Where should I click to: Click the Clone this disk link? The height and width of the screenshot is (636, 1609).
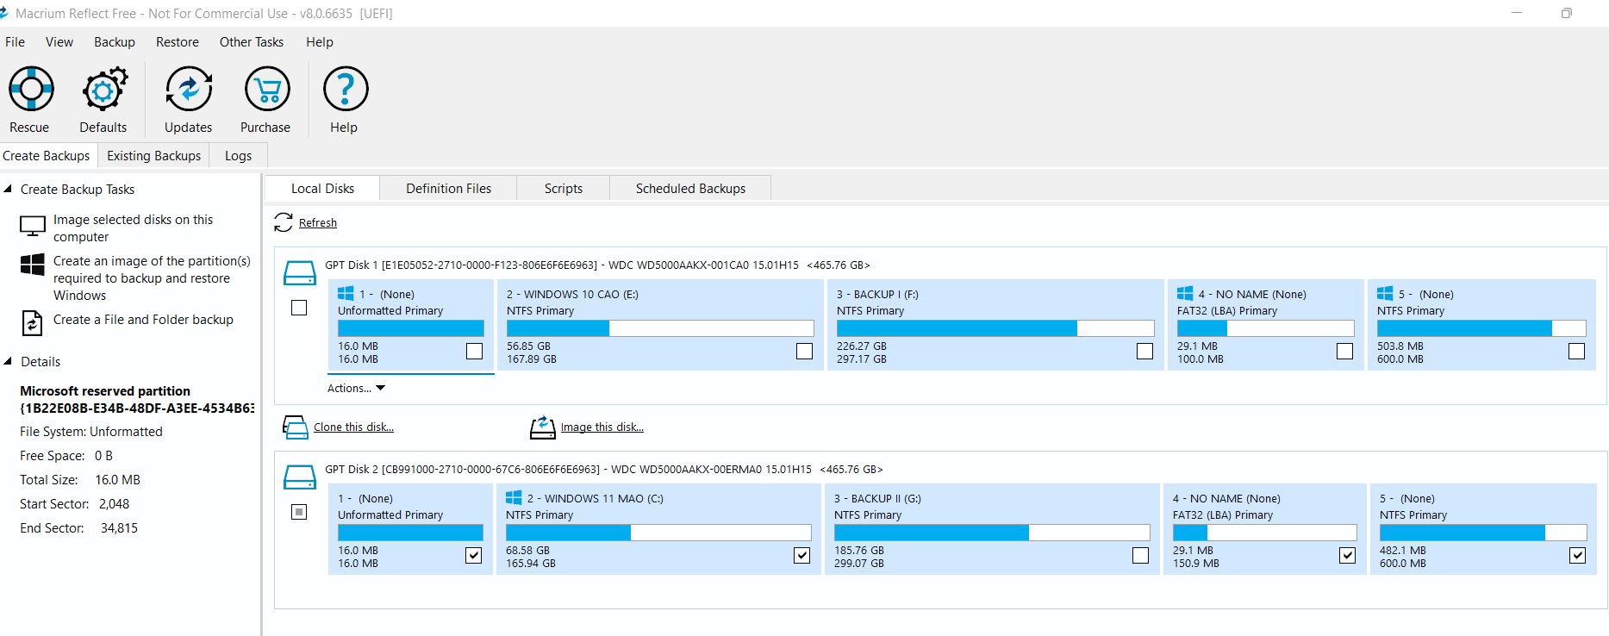353,427
